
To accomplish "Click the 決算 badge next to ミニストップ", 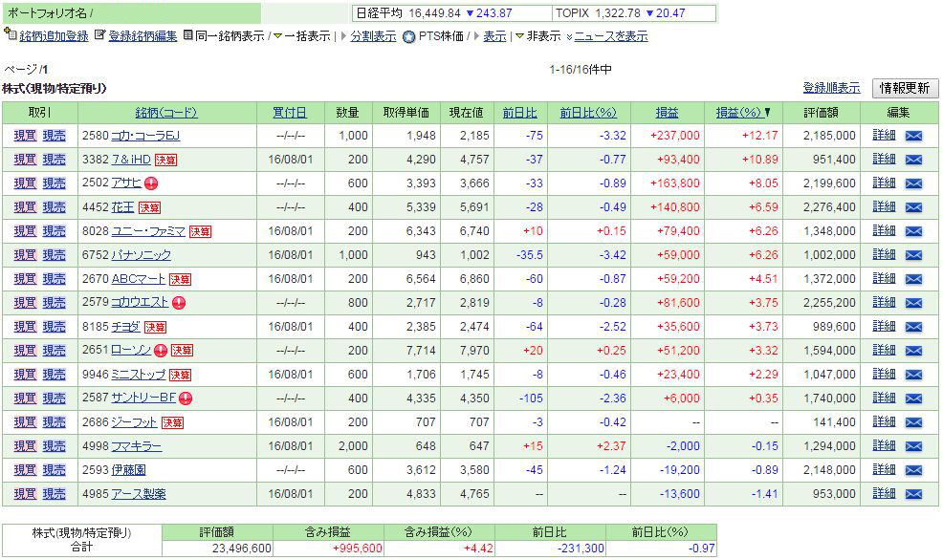I will pyautogui.click(x=180, y=375).
